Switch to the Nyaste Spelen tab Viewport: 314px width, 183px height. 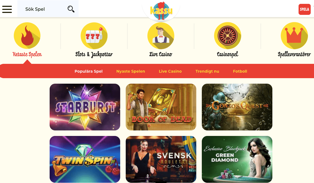pyautogui.click(x=131, y=71)
